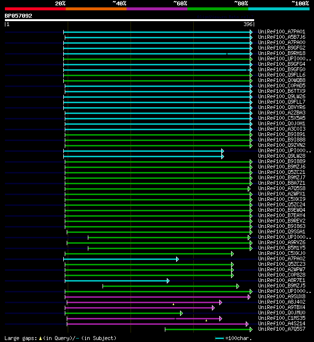The height and width of the screenshot is (342, 314).
Task: Click the arrowhead ending the A9TBX4 alignment
Action: 213,308
